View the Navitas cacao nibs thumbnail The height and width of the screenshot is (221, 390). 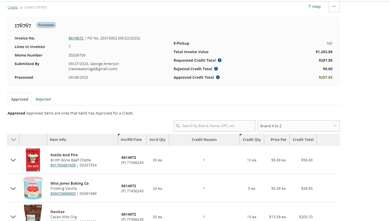[x=33, y=213]
